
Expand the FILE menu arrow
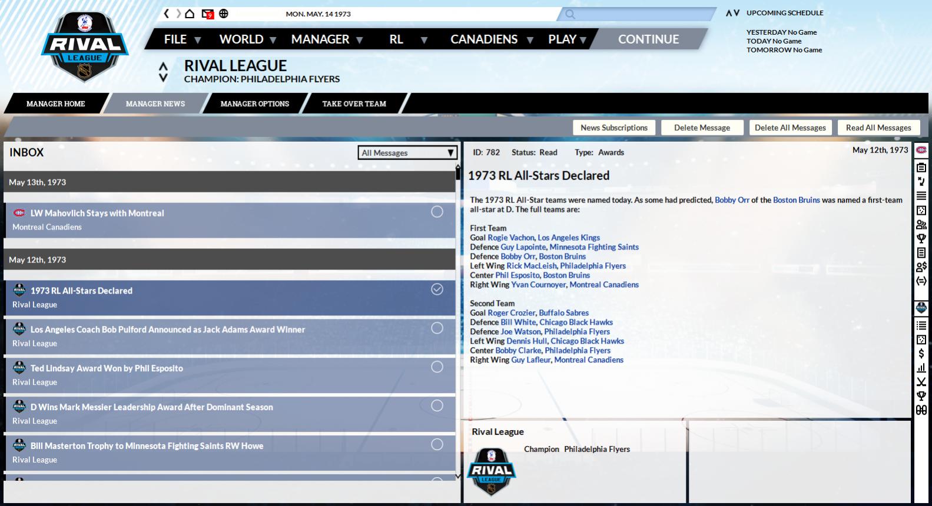click(198, 40)
